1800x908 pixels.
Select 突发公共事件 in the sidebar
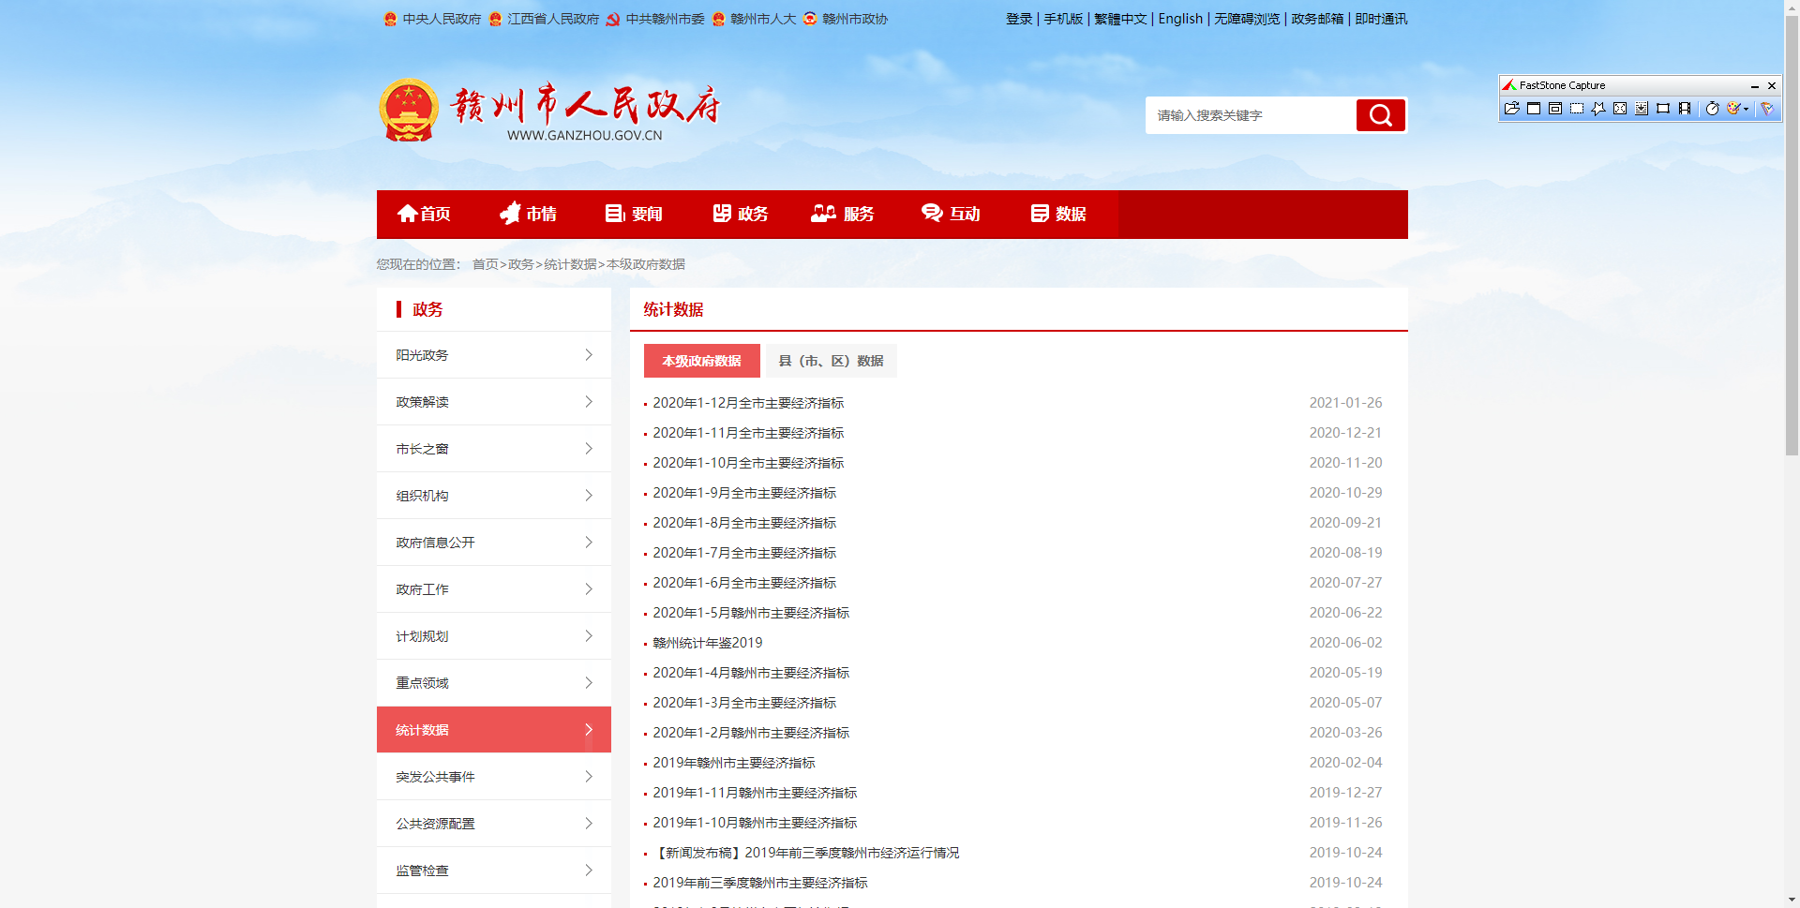494,777
